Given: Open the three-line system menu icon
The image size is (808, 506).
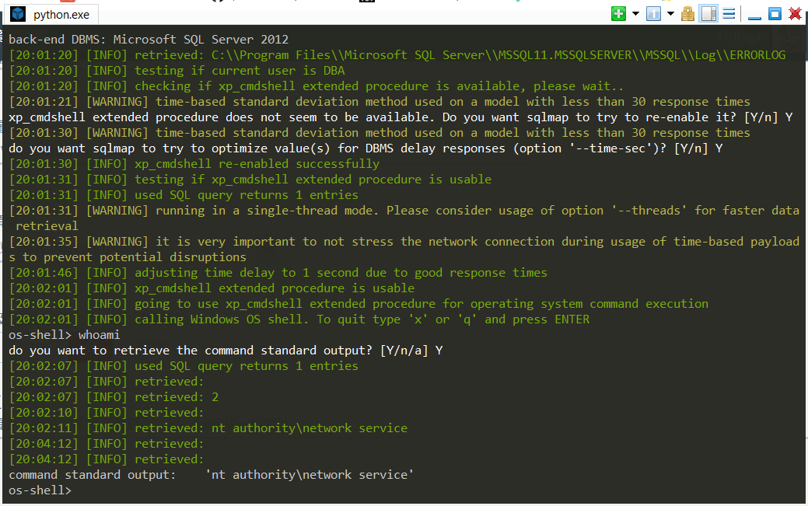Looking at the screenshot, I should pyautogui.click(x=729, y=14).
